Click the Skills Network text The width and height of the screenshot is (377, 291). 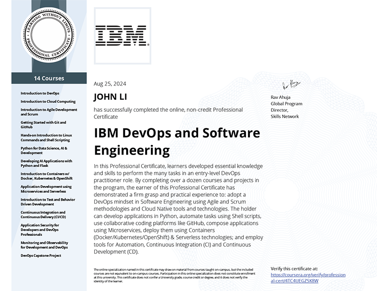(285, 116)
